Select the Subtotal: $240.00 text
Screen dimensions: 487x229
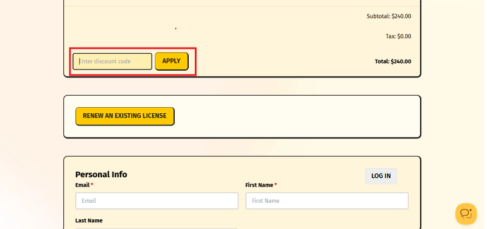388,16
